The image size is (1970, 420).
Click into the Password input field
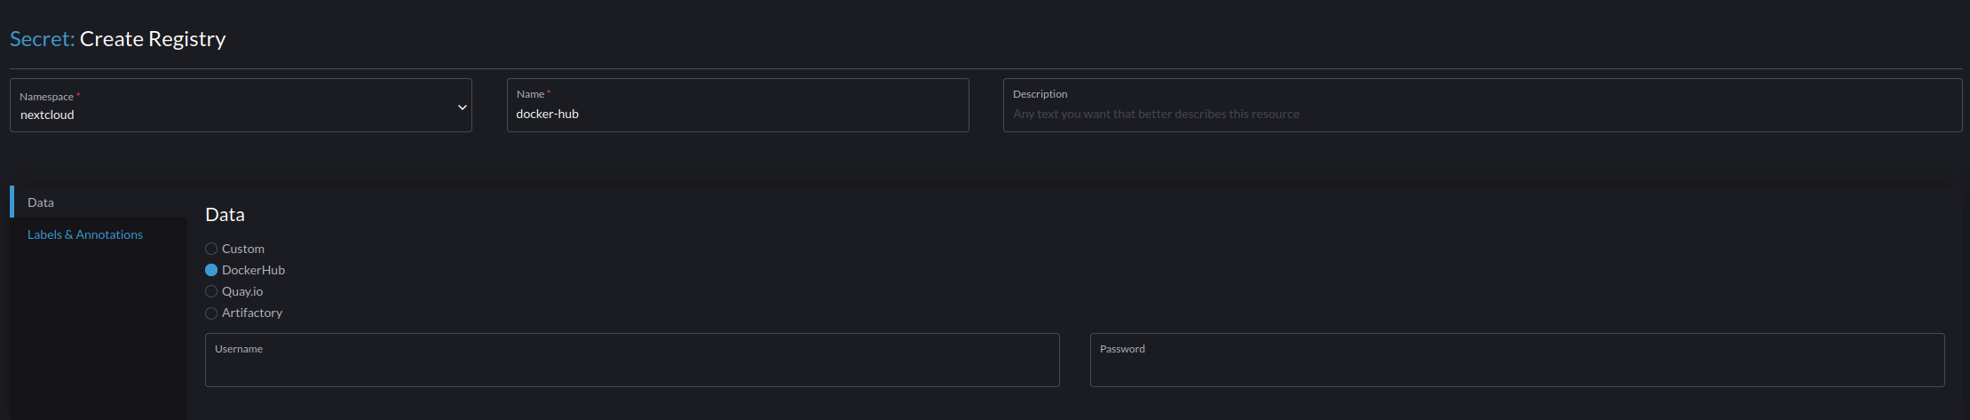[x=1517, y=361]
